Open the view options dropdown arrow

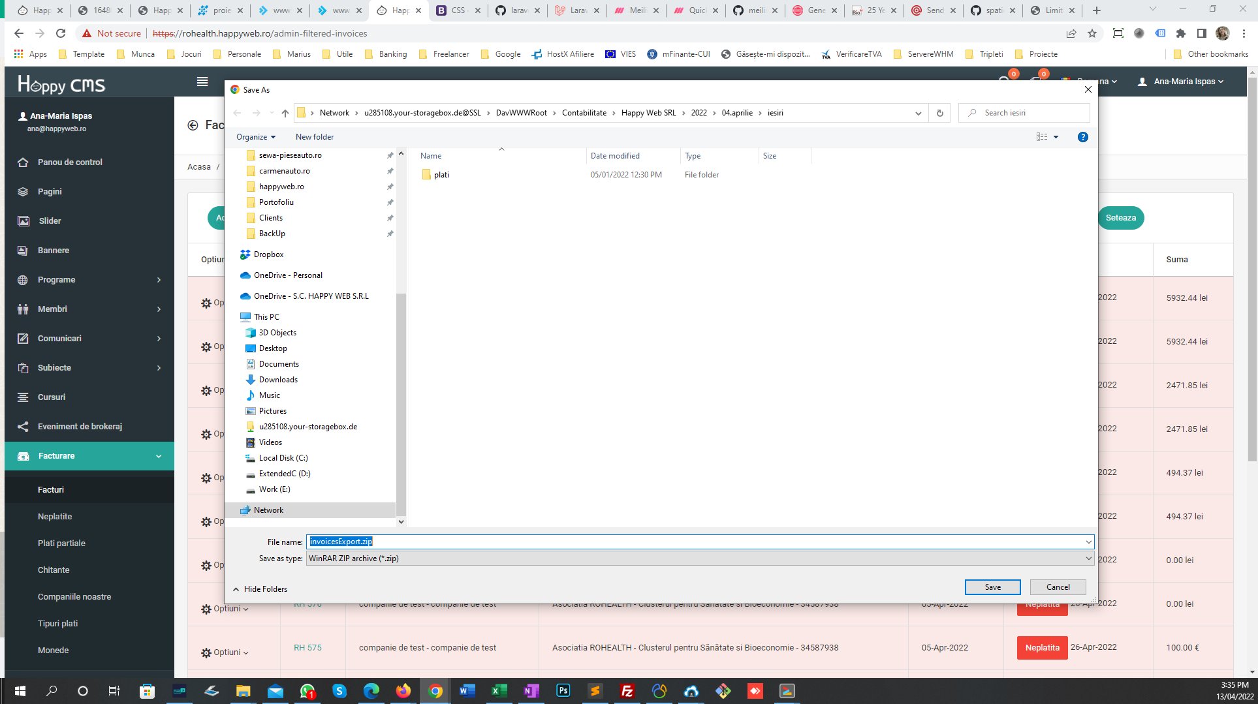(x=1056, y=137)
